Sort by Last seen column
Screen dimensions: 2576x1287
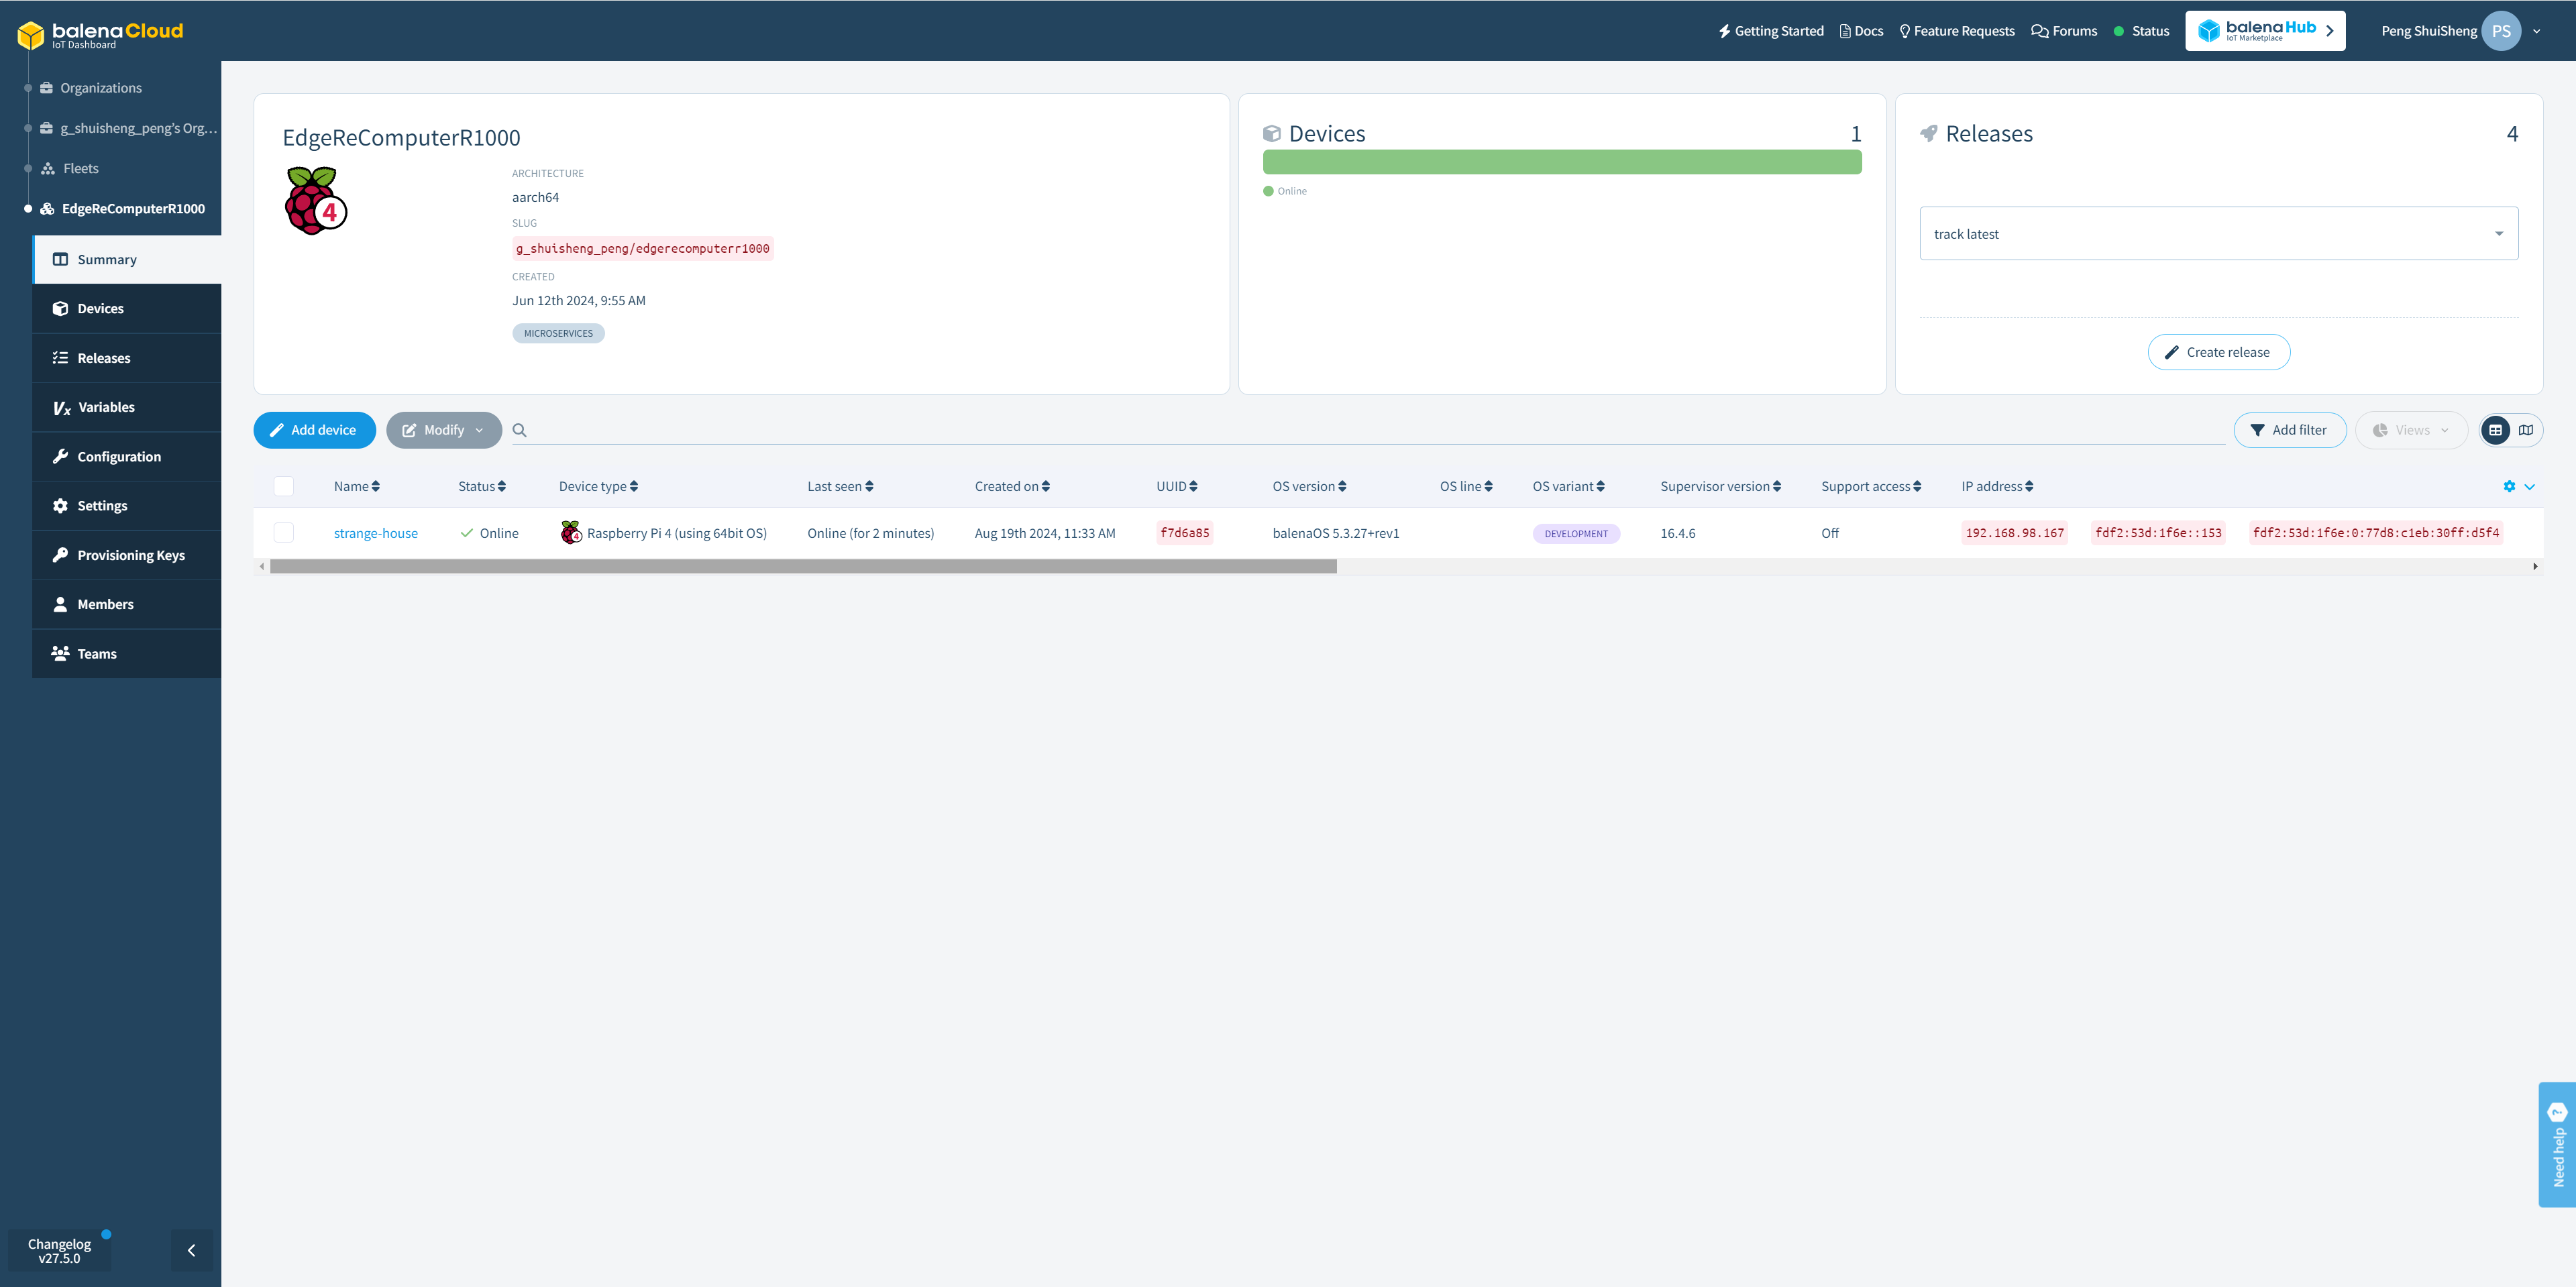coord(841,486)
